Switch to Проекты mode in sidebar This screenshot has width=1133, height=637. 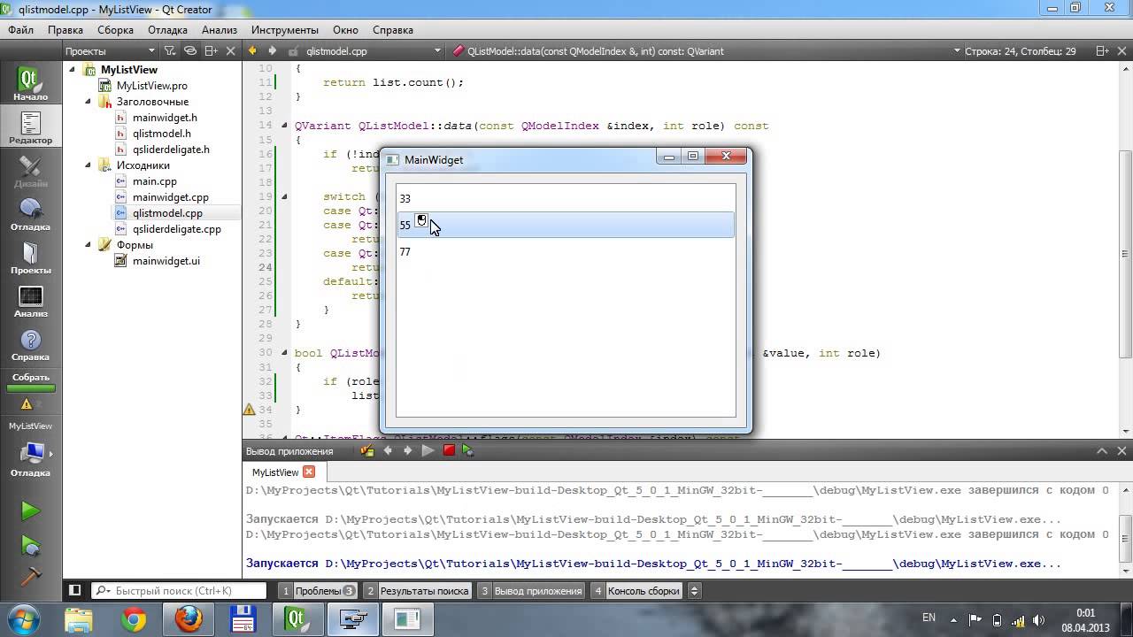(x=30, y=258)
